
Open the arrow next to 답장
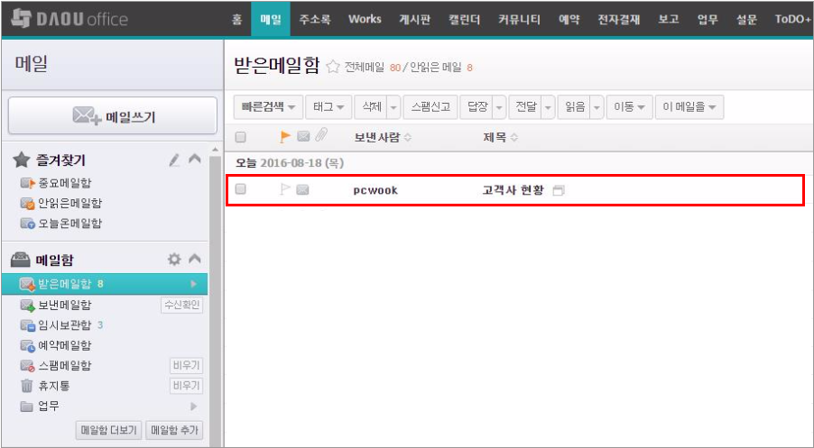coord(499,107)
